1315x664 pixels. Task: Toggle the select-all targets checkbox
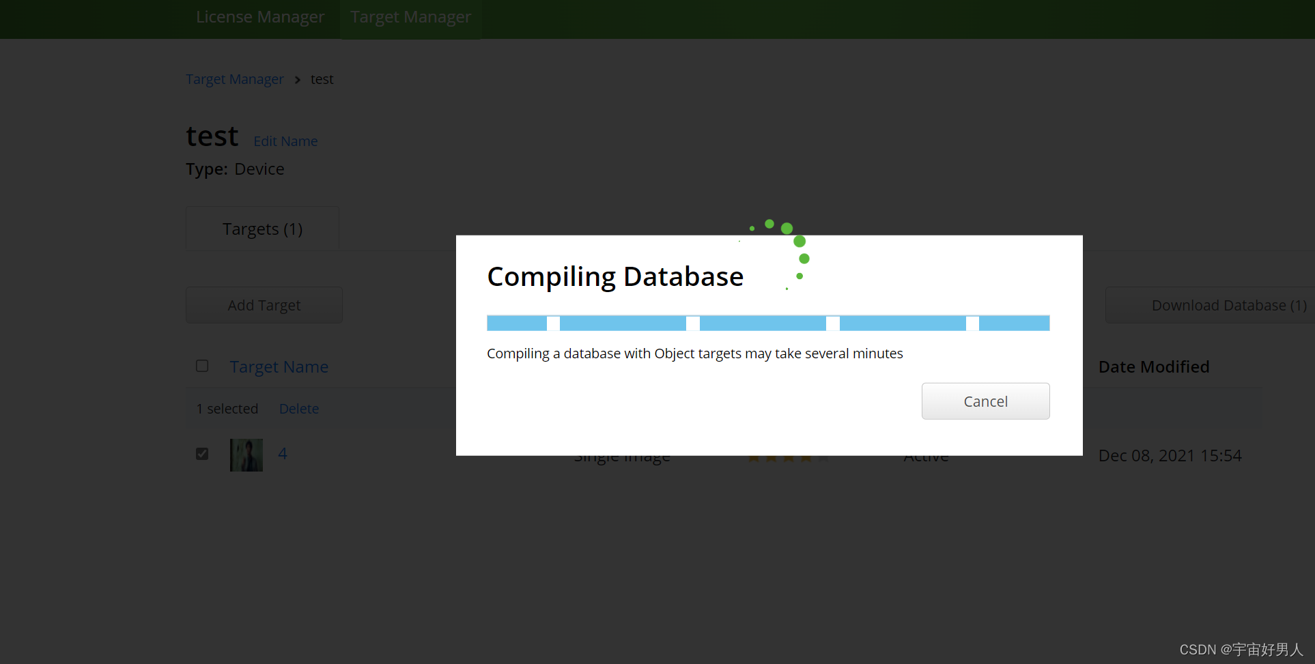tap(202, 366)
